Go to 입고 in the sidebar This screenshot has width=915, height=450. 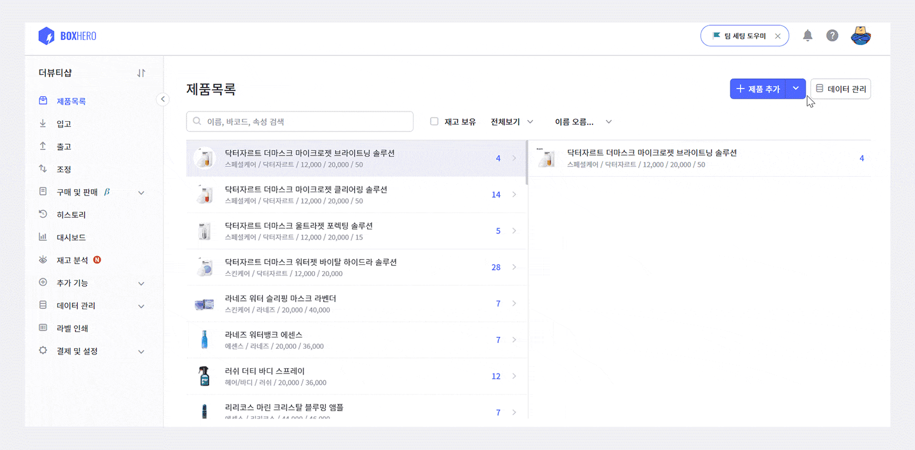click(x=63, y=124)
